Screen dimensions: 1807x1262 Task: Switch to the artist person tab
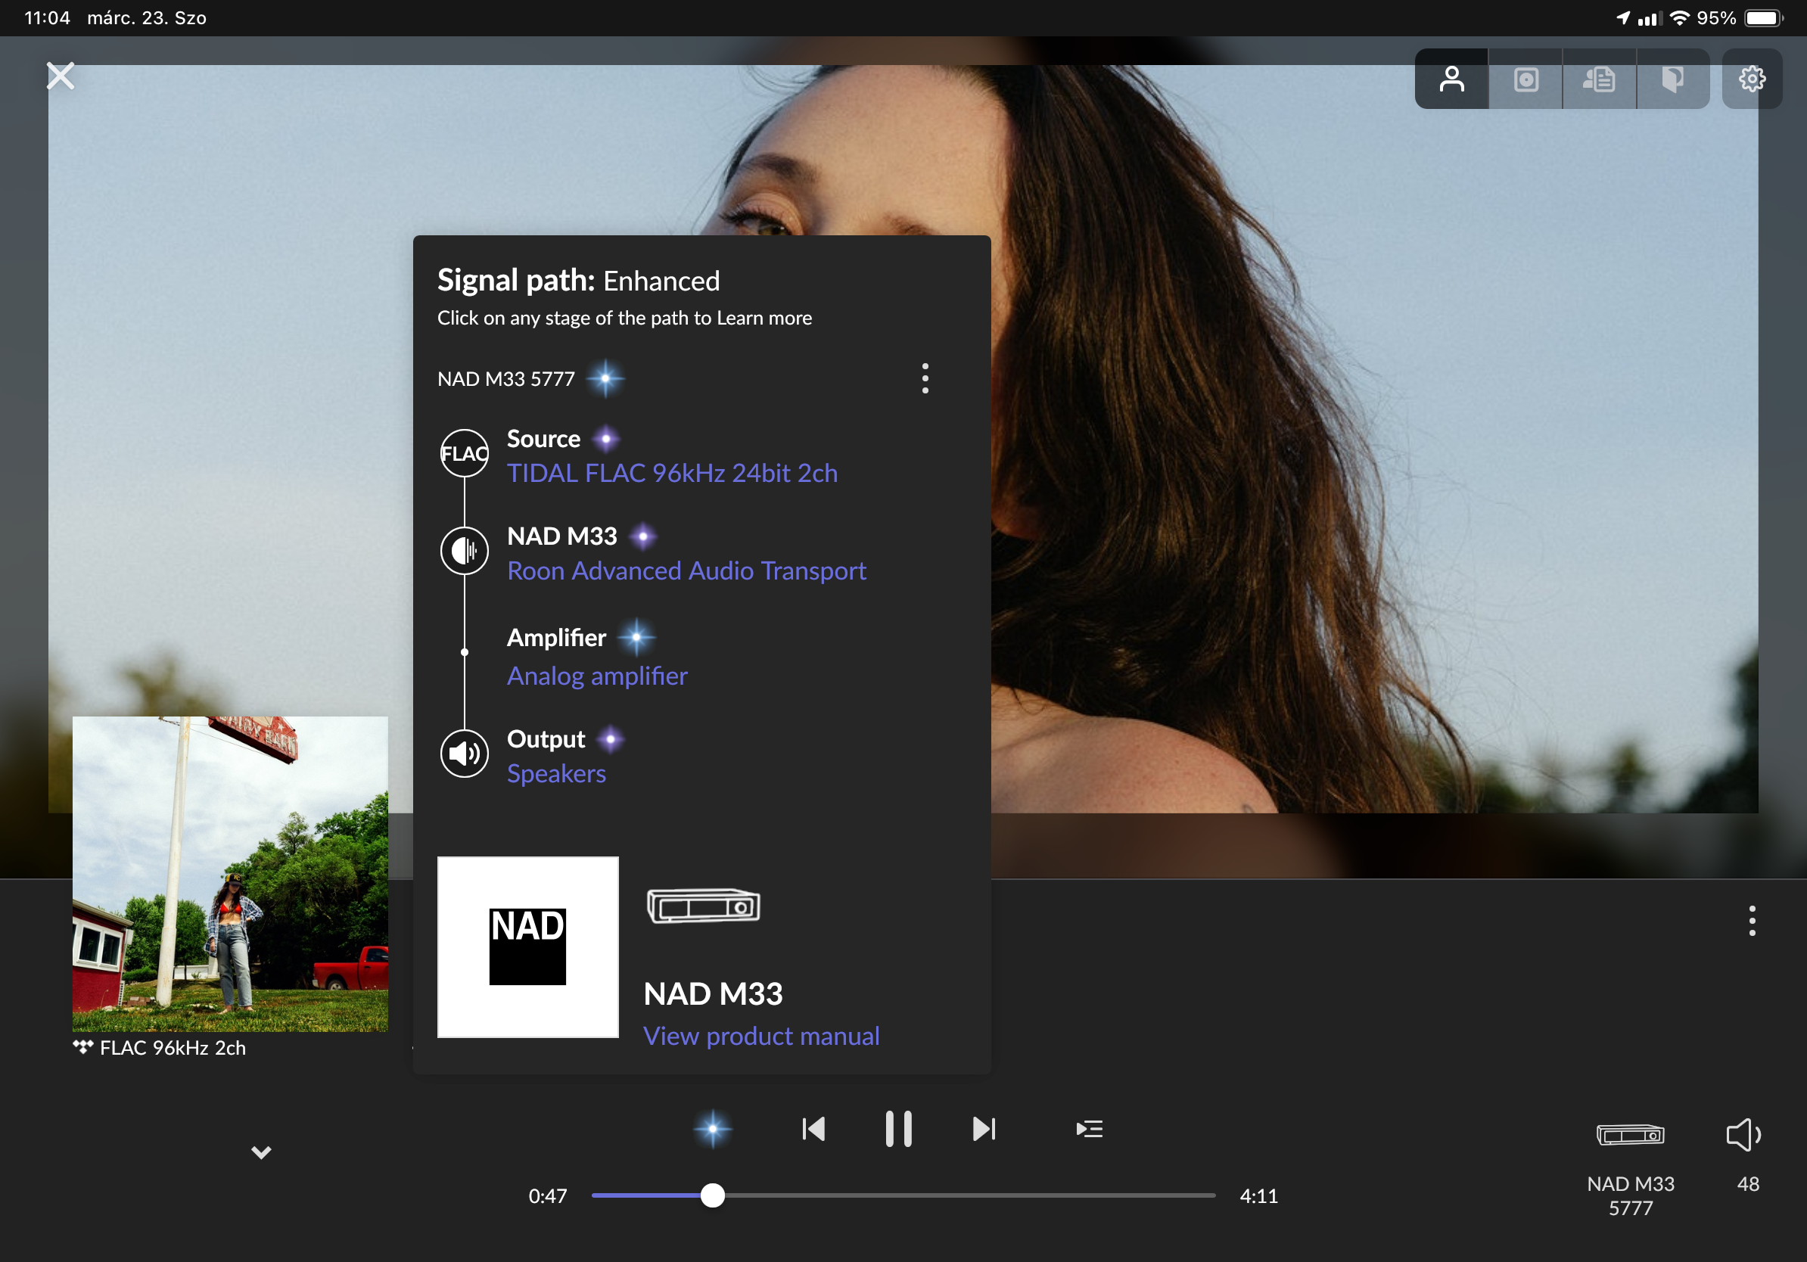(1451, 79)
